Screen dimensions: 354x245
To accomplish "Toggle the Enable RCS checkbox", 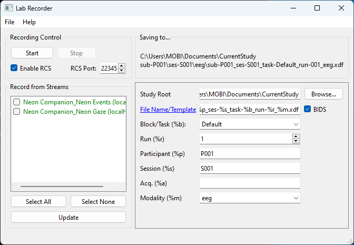I will [14, 68].
